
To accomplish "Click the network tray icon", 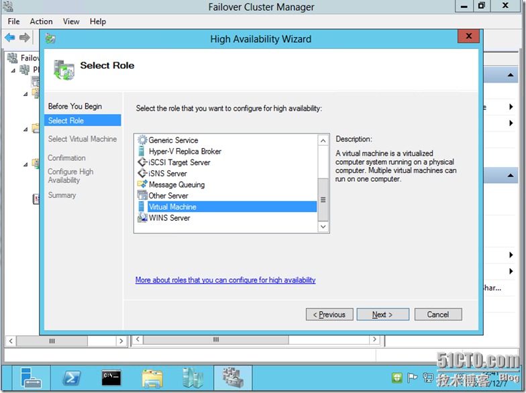I will click(428, 378).
